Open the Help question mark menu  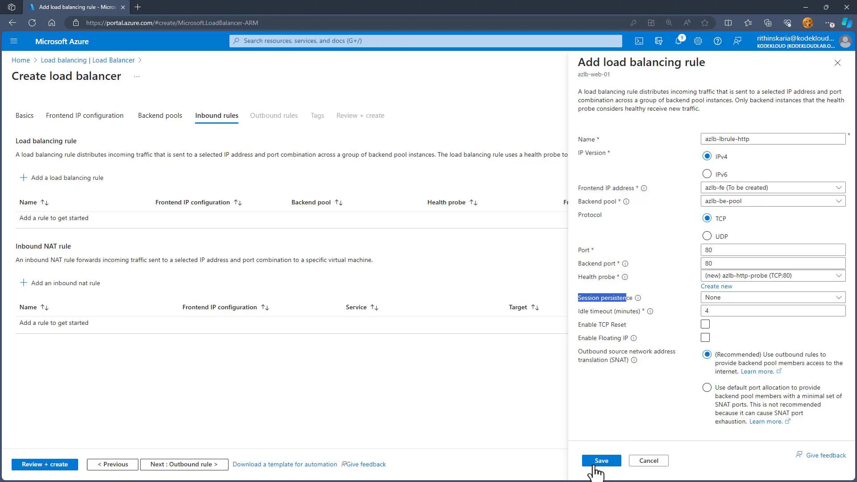(x=718, y=41)
